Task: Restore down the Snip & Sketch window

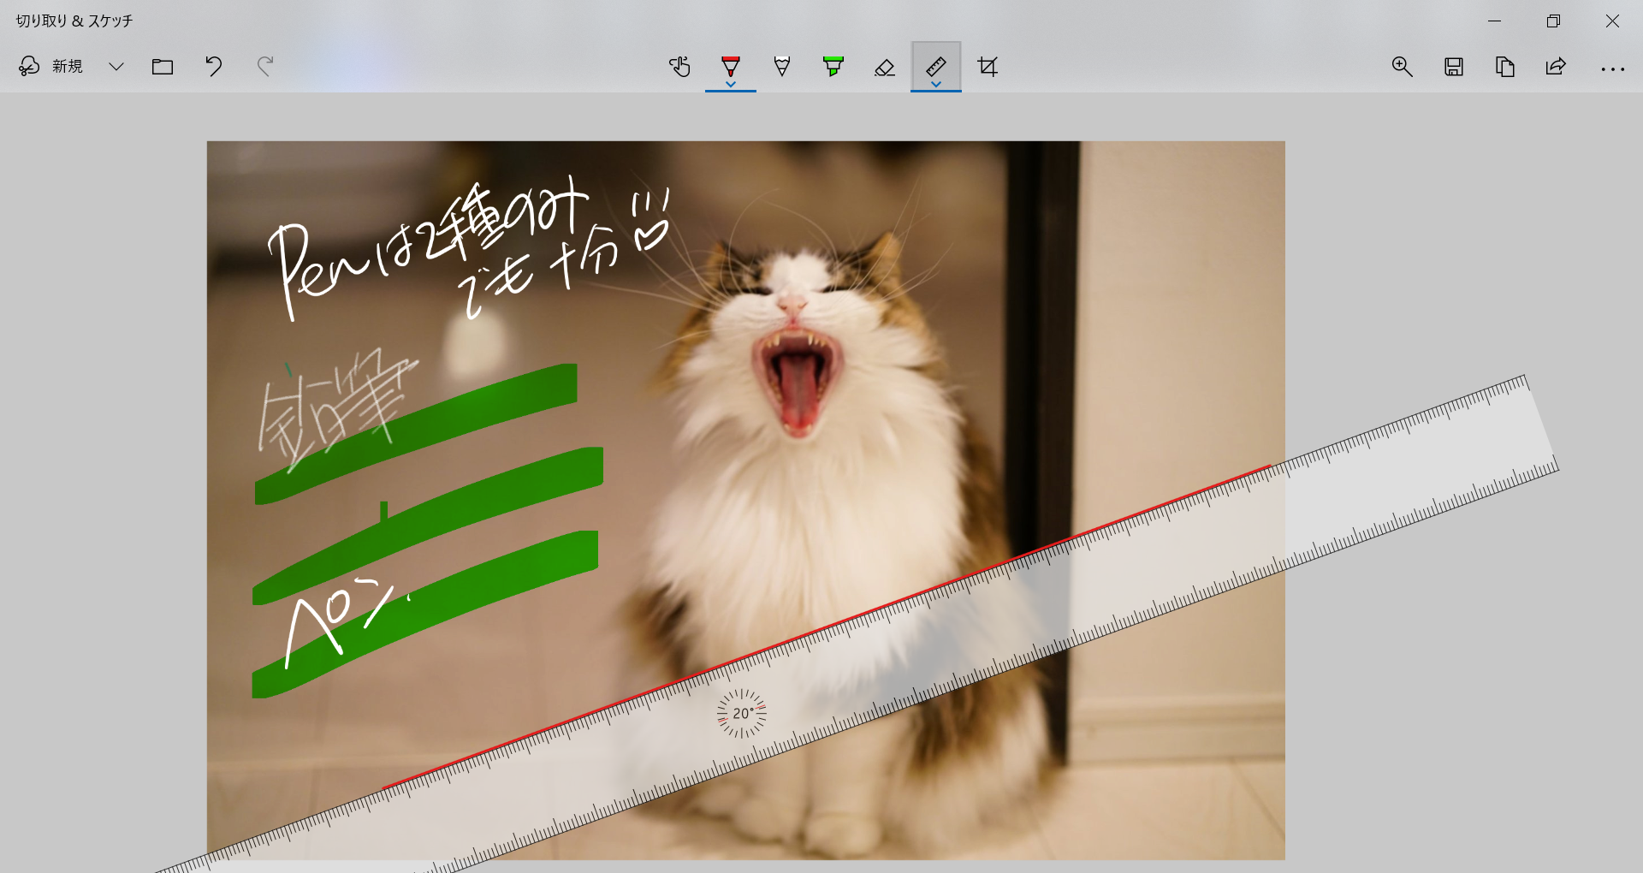Action: (x=1553, y=21)
